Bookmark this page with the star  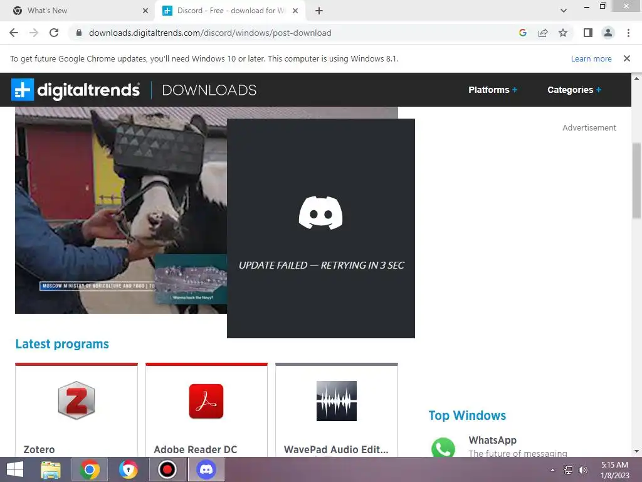[x=563, y=33]
